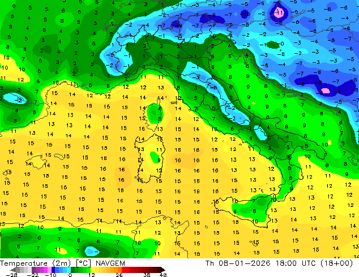Click the '38' legend scale label
359x277 pixels.
[x=147, y=275]
